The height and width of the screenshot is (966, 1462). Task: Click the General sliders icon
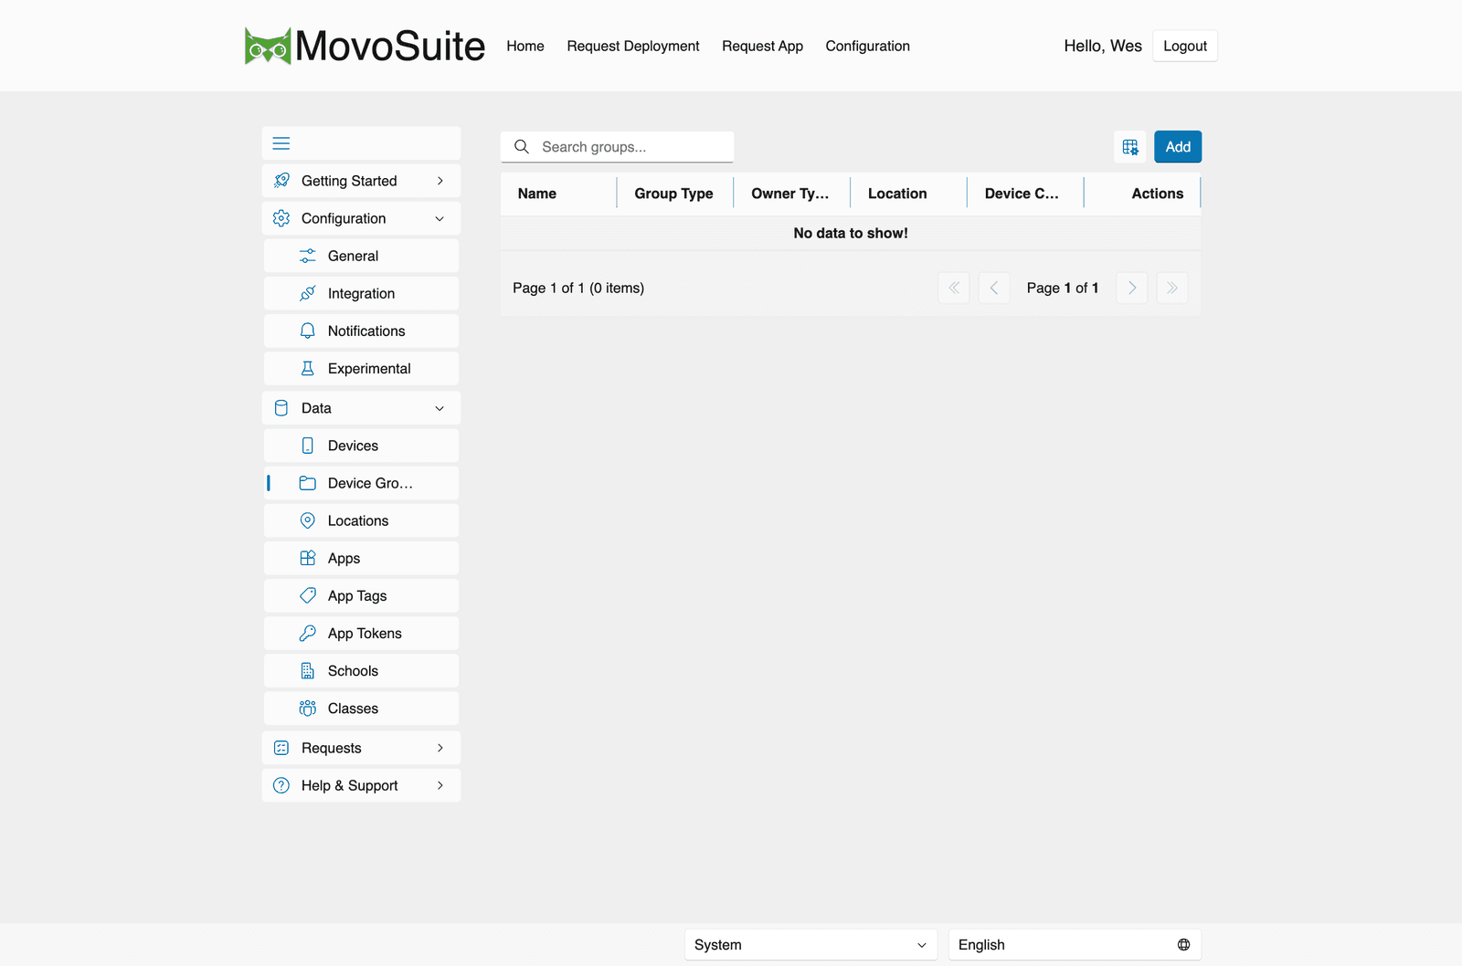308,256
